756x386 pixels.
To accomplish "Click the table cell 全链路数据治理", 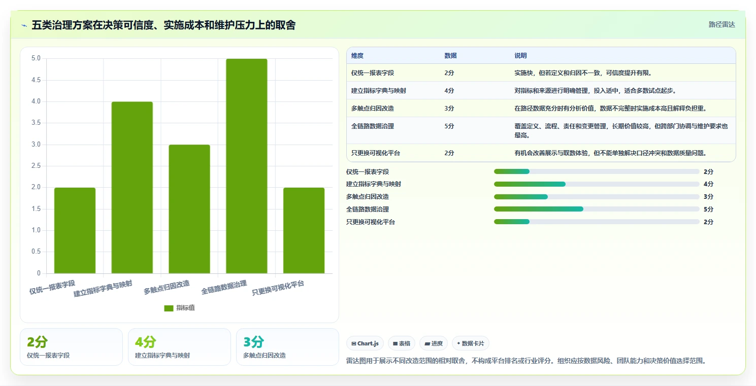I will (372, 126).
